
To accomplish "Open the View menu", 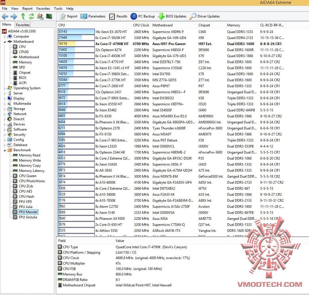I will [x=15, y=9].
